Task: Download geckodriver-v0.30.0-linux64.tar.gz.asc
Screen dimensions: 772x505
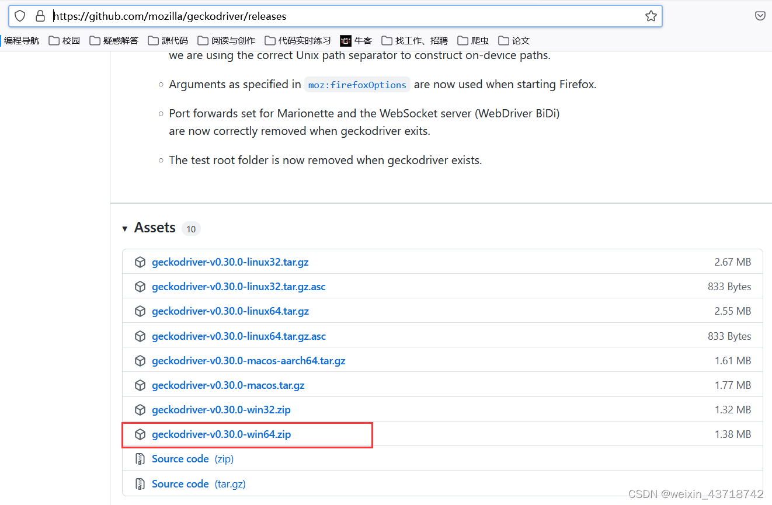Action: (239, 336)
